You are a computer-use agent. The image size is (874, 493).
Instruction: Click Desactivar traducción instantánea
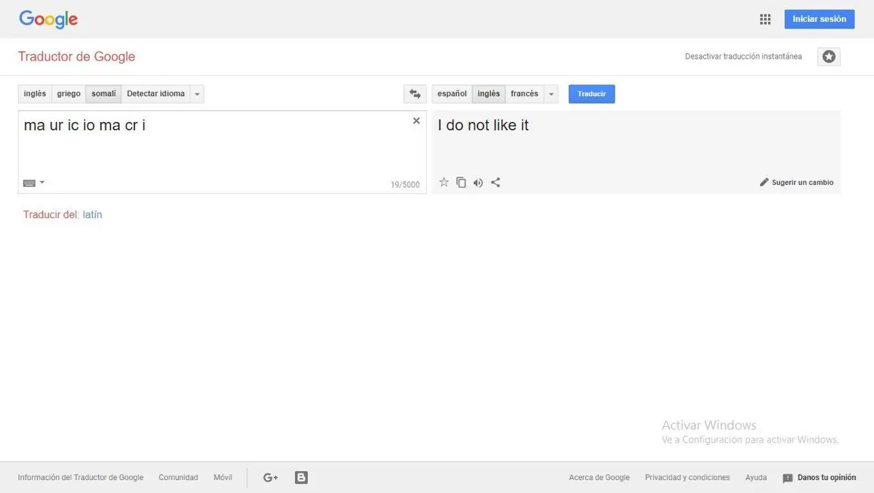coord(744,57)
